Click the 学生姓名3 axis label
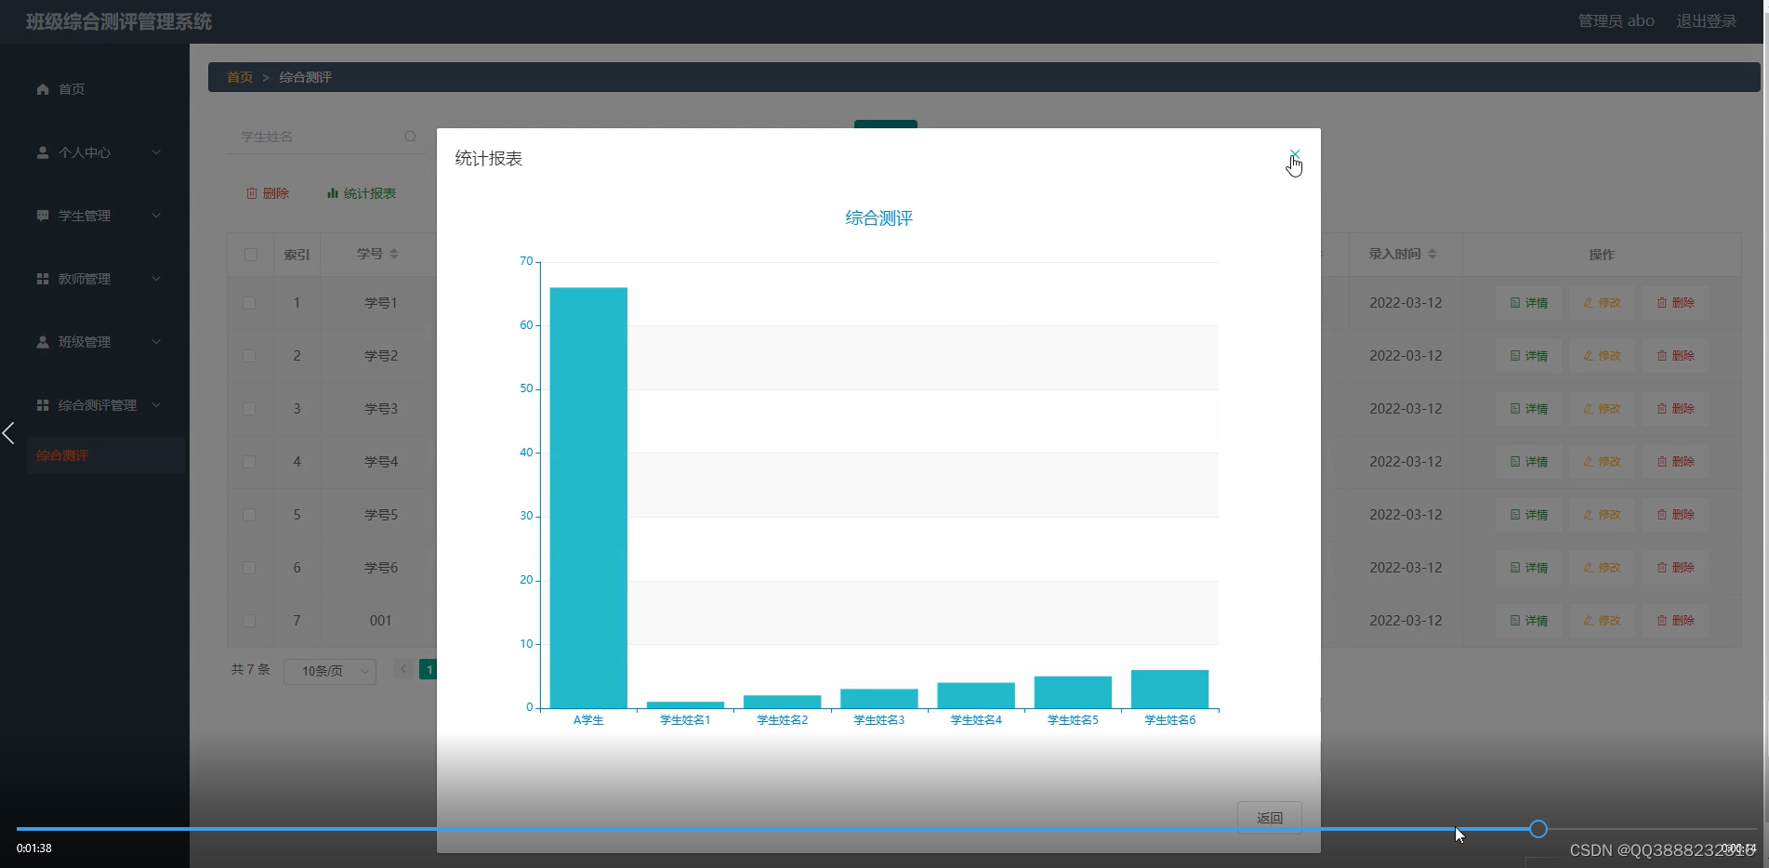1769x868 pixels. coord(878,720)
